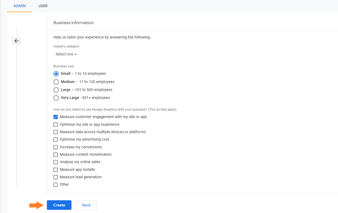Click the Business information heading
338x213 pixels.
(x=74, y=23)
